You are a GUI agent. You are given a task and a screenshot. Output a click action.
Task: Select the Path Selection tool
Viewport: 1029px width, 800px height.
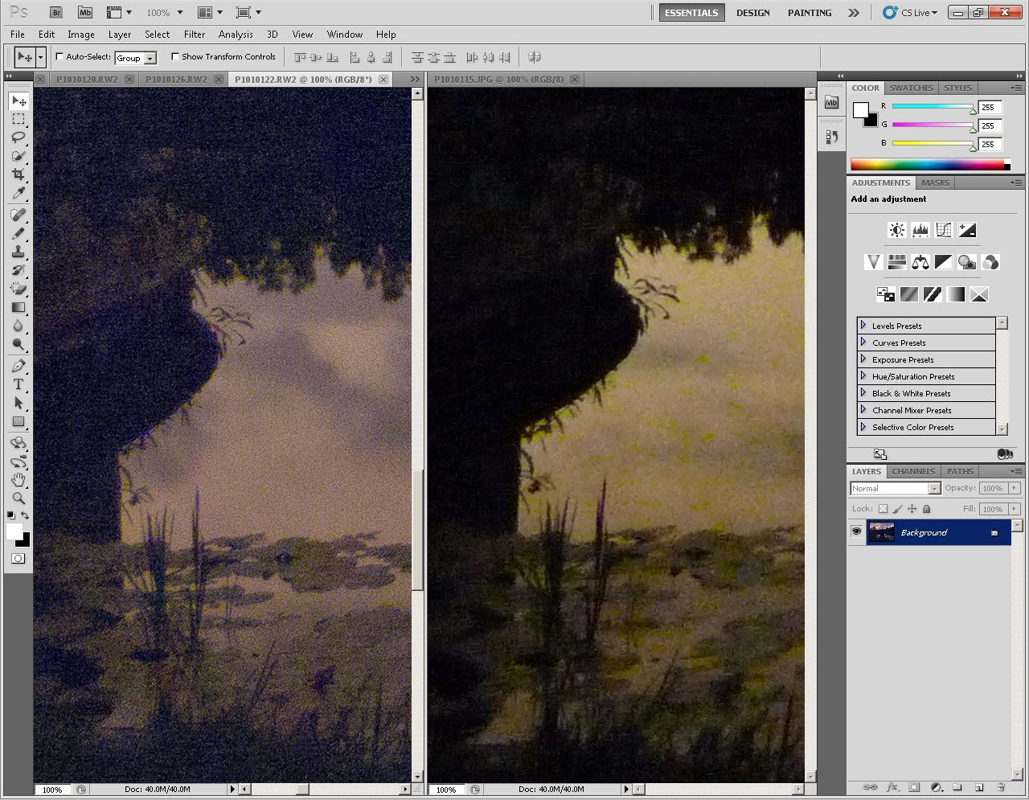[x=18, y=403]
